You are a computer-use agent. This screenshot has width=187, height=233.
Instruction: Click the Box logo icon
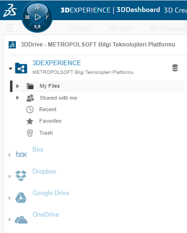(21, 154)
